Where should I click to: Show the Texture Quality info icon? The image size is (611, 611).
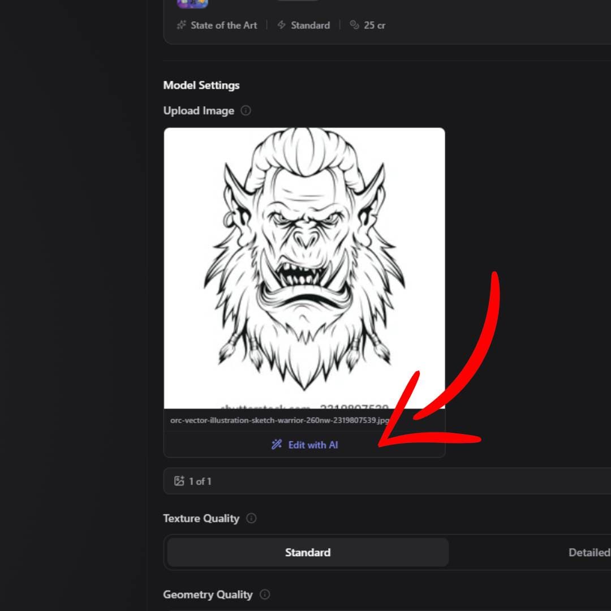[251, 518]
